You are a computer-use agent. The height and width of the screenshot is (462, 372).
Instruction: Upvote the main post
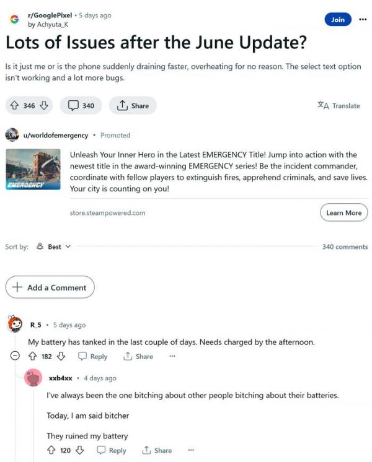point(14,106)
